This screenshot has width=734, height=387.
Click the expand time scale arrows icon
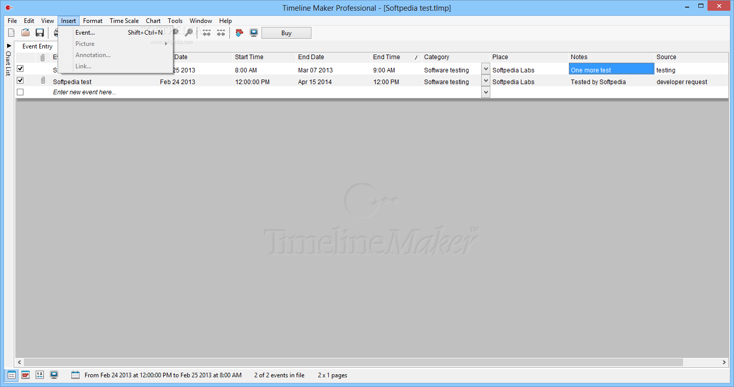pyautogui.click(x=206, y=33)
